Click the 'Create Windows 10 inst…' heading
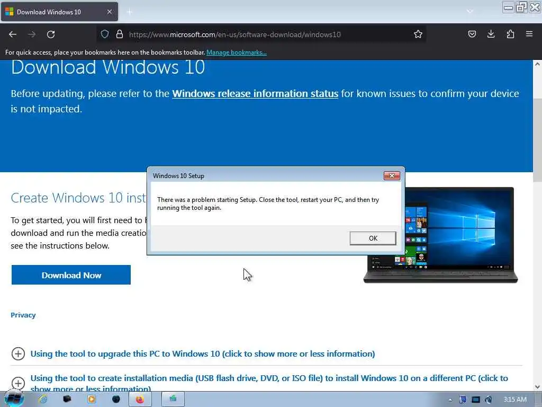This screenshot has height=407, width=542. (78, 198)
